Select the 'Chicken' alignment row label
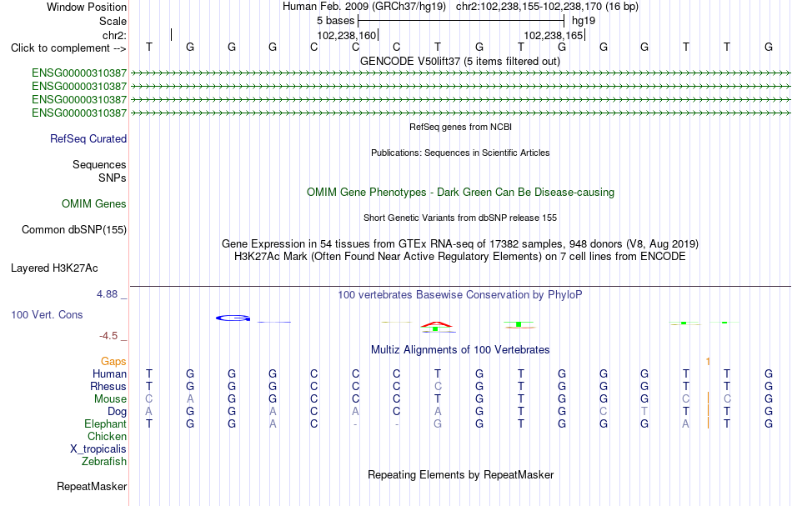This screenshot has width=792, height=506. (107, 436)
